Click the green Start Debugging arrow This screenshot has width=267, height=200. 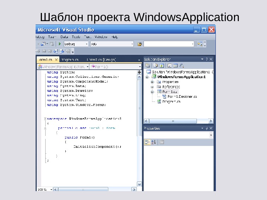pyautogui.click(x=60, y=44)
